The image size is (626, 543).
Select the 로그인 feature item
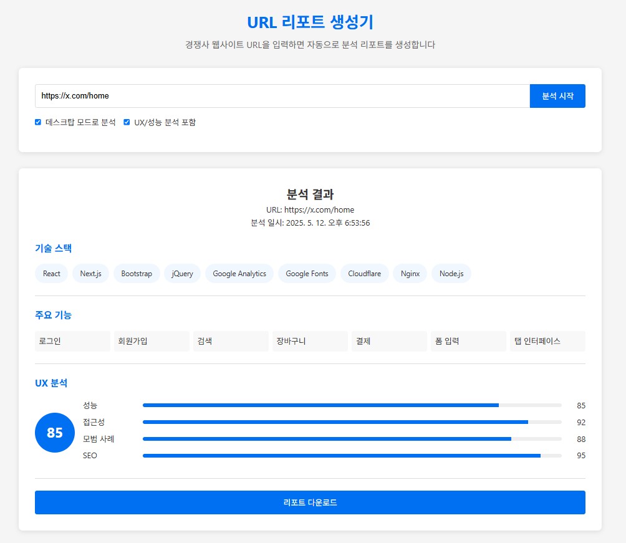pyautogui.click(x=72, y=341)
